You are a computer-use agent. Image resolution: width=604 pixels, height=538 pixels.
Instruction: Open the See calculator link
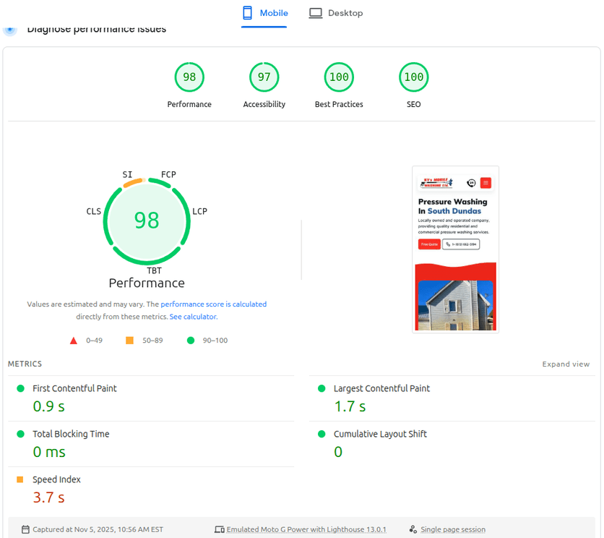pyautogui.click(x=192, y=316)
